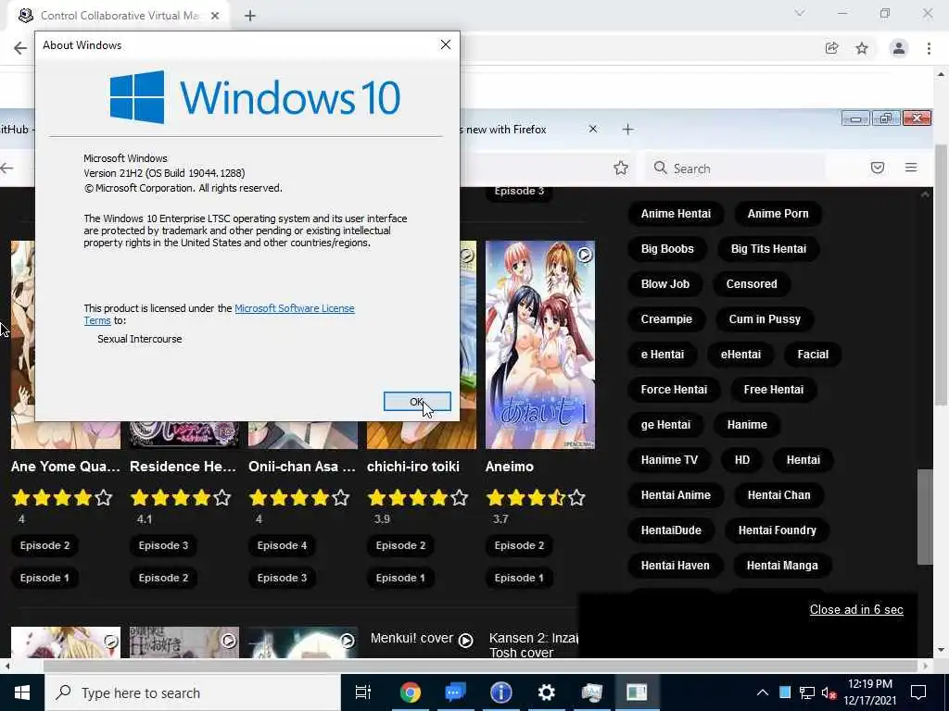Viewport: 949px width, 711px height.
Task: Close the 'new with Firefox' tab
Action: (593, 129)
